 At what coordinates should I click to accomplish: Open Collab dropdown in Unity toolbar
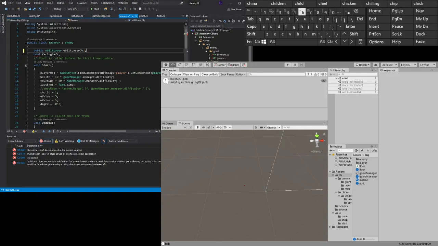pos(363,65)
